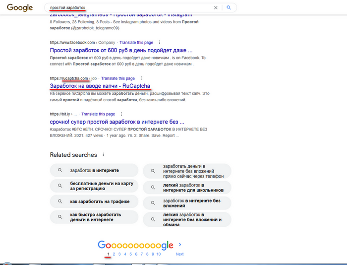Open three-dot menu beside rucaptcha.com result
Screen dimensions: 347x265
(141, 78)
